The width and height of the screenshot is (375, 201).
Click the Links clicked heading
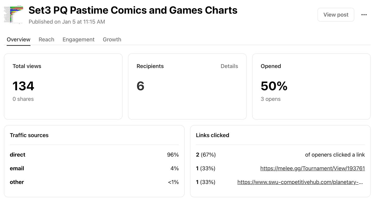(x=212, y=135)
